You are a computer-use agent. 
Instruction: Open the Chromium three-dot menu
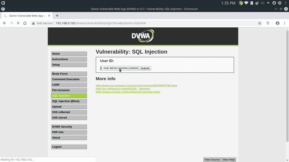pyautogui.click(x=284, y=23)
